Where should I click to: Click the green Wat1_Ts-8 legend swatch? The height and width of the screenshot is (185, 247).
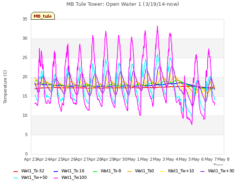point(95,171)
